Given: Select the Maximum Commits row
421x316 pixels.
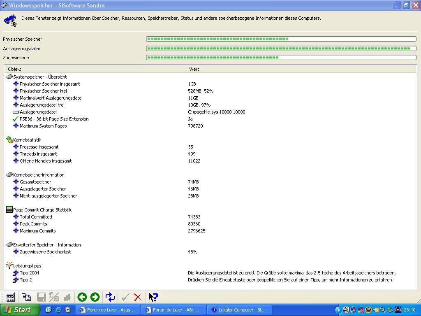Looking at the screenshot, I should [210, 230].
